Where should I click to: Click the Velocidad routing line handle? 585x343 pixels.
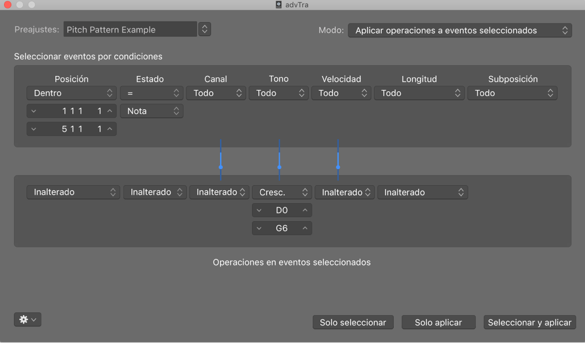(x=338, y=167)
